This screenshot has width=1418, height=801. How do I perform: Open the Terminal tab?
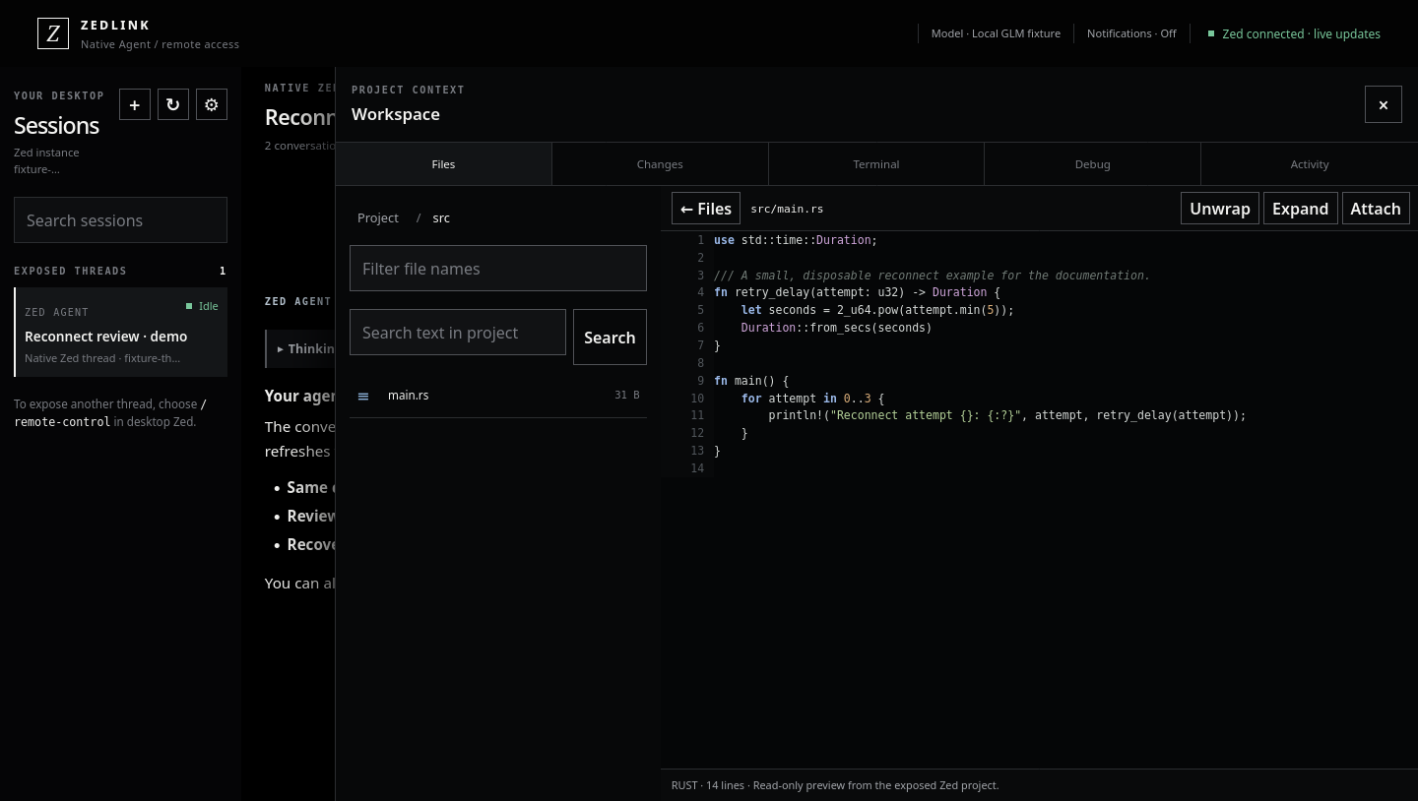click(x=876, y=164)
